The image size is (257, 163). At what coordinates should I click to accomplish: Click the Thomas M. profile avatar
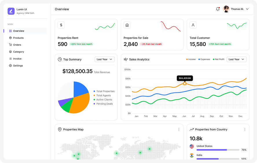[226, 9]
